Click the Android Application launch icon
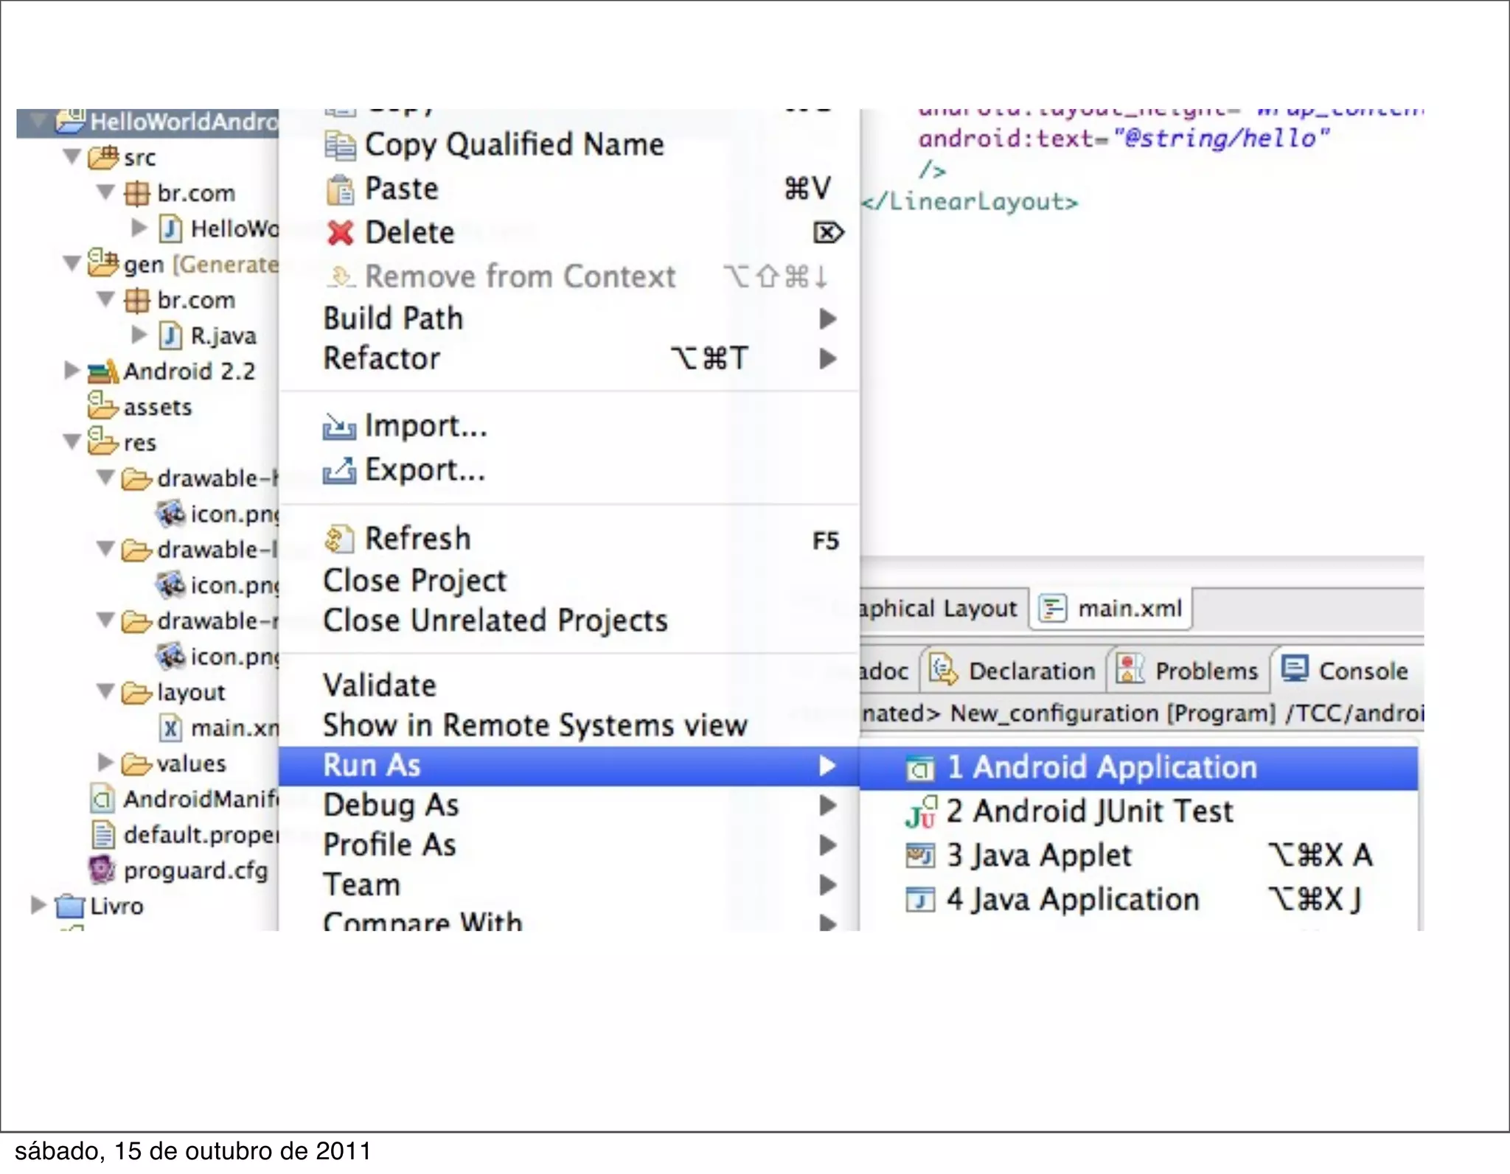Viewport: 1510px width, 1174px height. point(919,769)
